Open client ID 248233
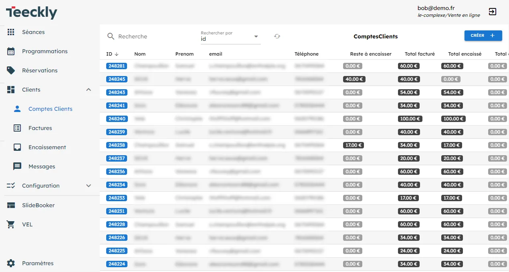The image size is (509, 272). pos(117,198)
